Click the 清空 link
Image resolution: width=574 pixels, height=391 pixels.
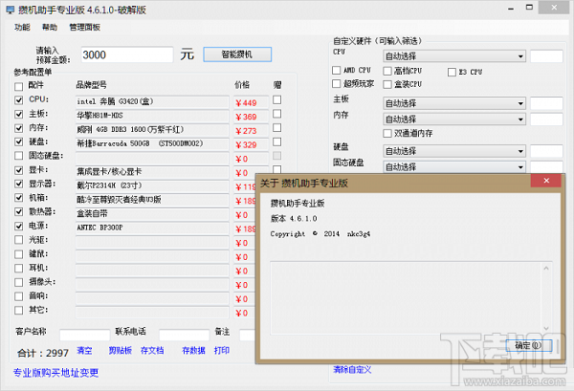(x=84, y=351)
